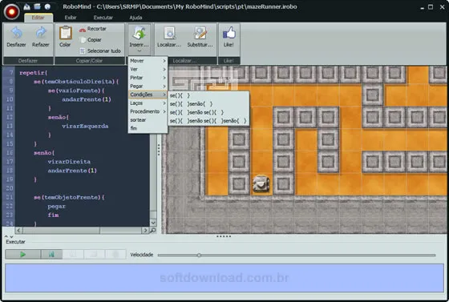Click the horizontal scrollbar left arrow

(18, 230)
